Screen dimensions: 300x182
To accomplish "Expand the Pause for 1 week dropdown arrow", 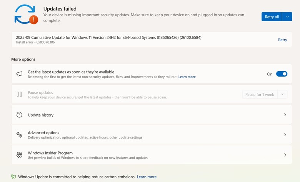I will (282, 94).
